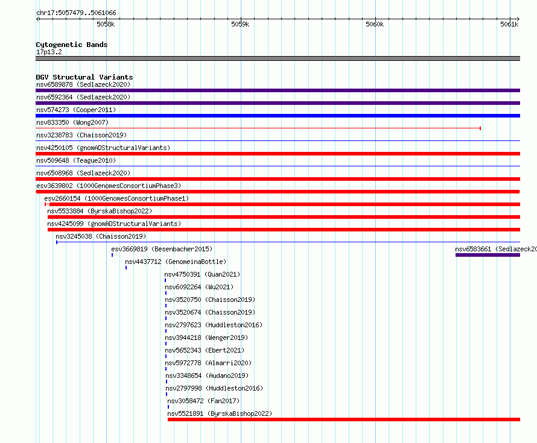
Task: Click the Cytogenetic Bands track title
Action: coord(72,45)
